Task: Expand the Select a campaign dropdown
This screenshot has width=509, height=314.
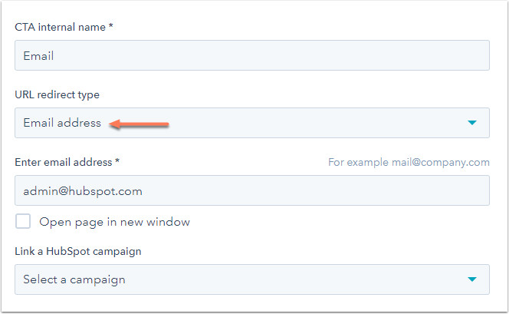Action: coord(251,279)
